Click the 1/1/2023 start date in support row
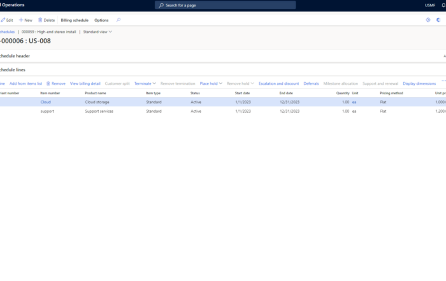Image resolution: width=446 pixels, height=281 pixels. (243, 112)
